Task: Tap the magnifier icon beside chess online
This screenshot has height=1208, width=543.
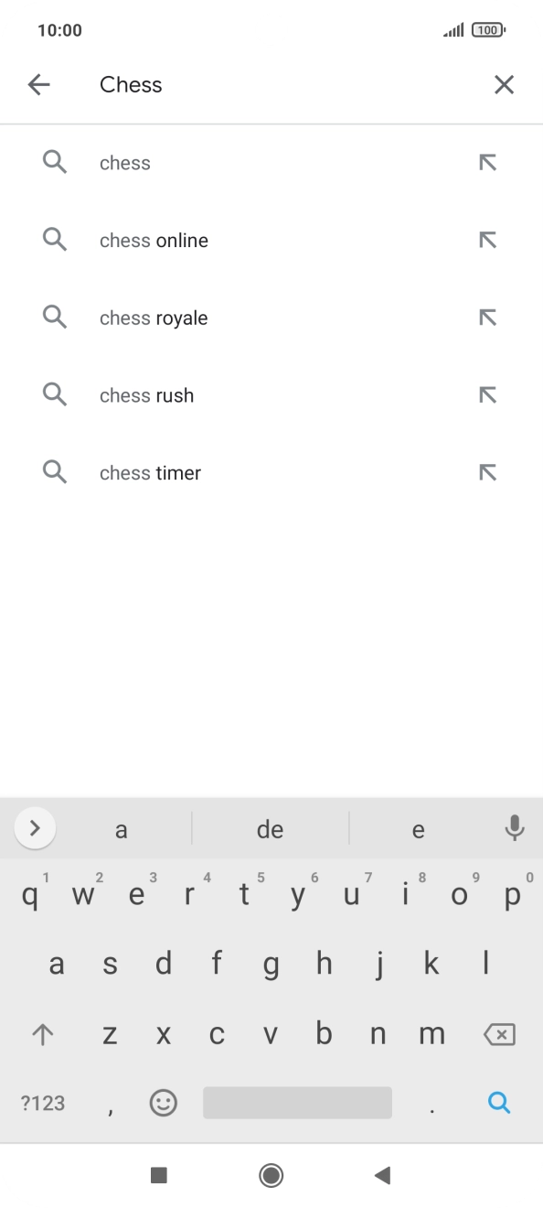Action: (54, 240)
